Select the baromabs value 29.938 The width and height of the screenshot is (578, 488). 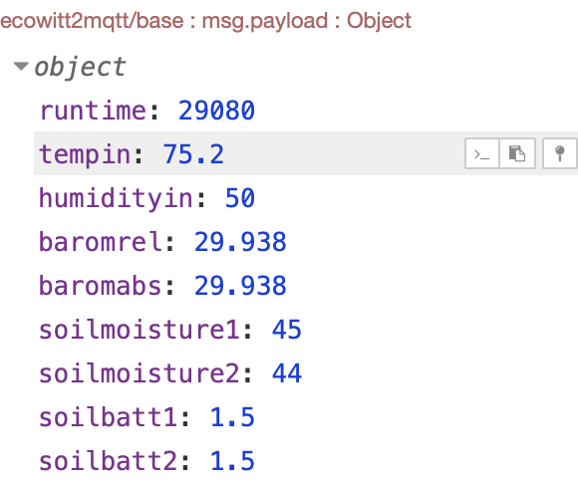tap(240, 286)
